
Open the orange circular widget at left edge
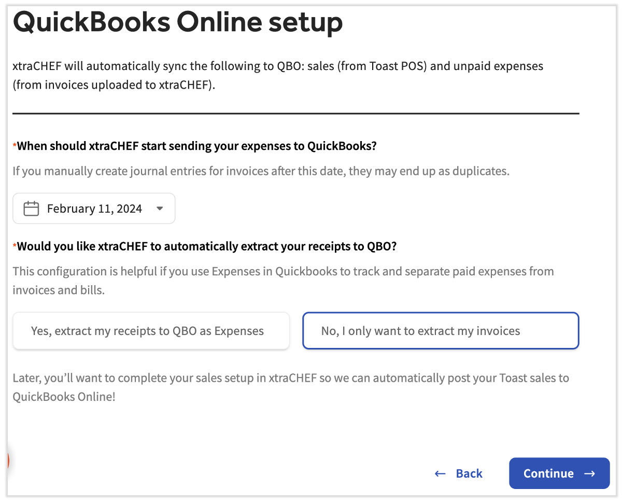8,460
